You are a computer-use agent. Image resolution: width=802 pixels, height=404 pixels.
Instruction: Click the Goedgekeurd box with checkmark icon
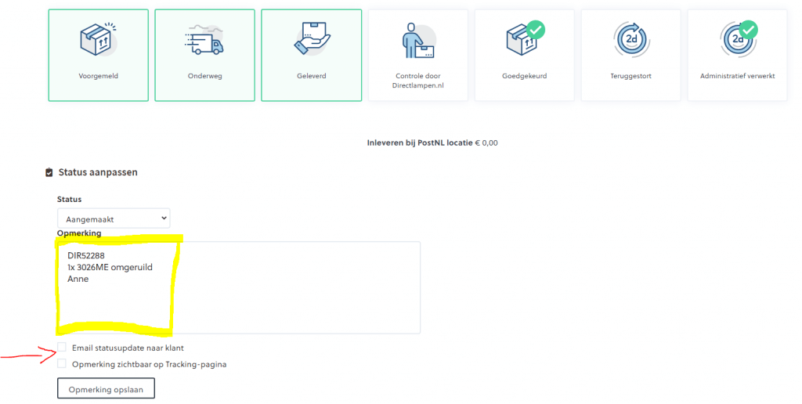tap(524, 39)
